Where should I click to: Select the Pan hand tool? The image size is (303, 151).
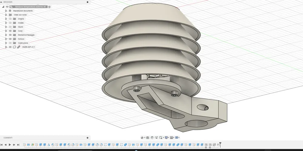pyautogui.click(x=152, y=138)
